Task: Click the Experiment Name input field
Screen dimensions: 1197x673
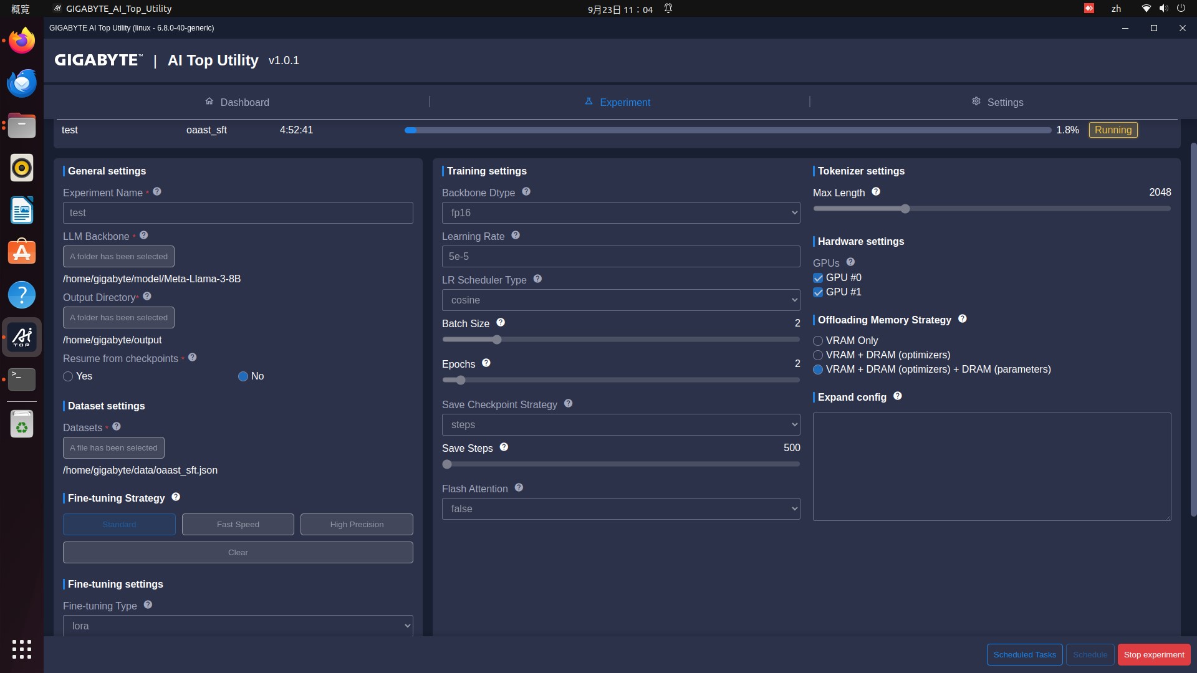Action: pos(238,213)
